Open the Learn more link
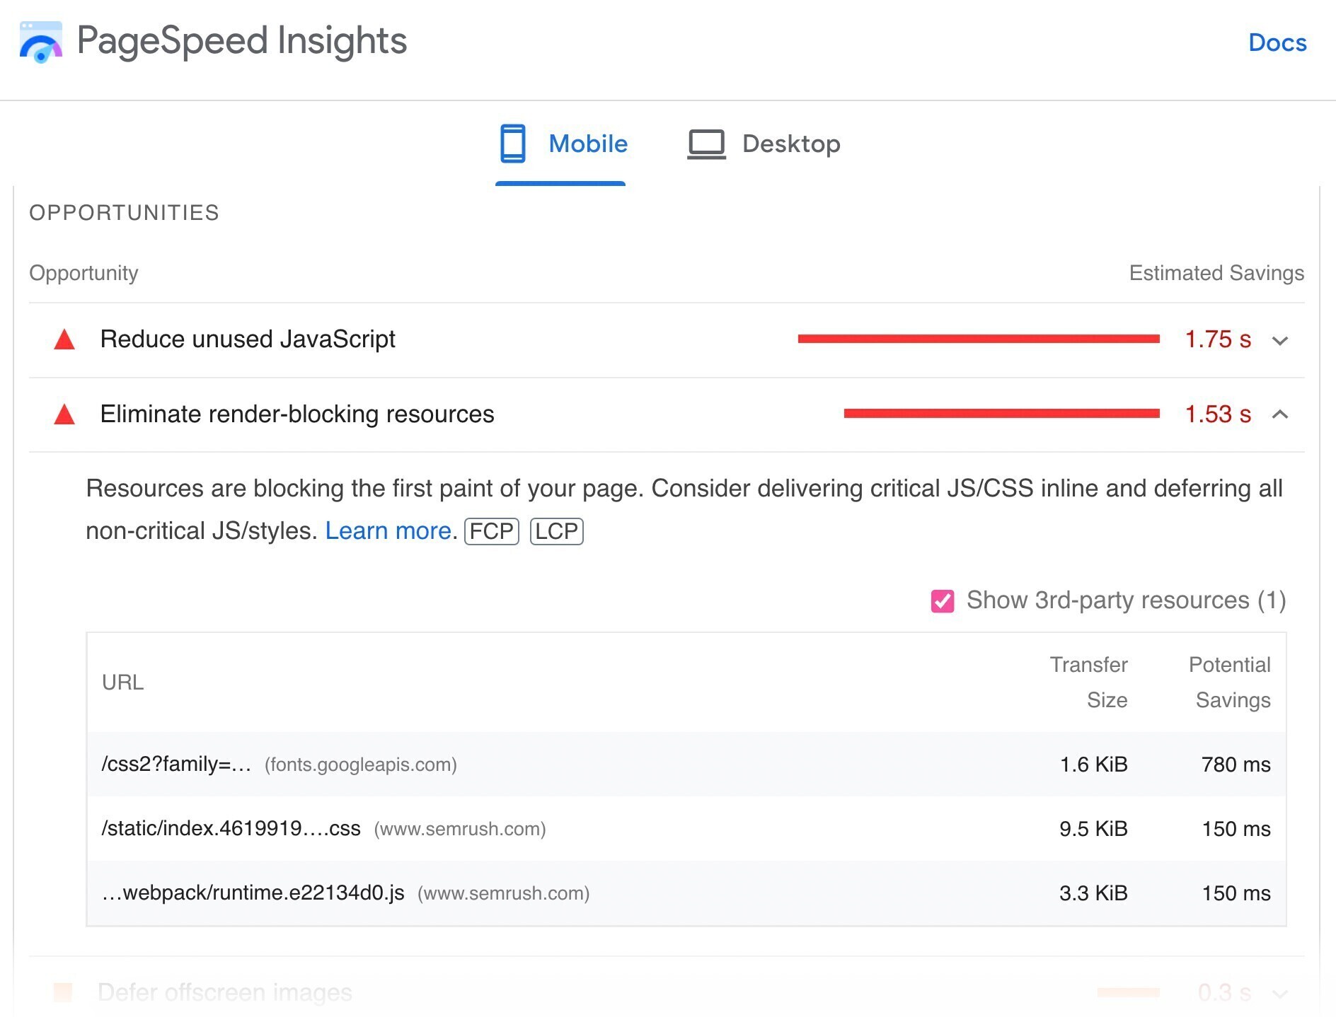The image size is (1336, 1017). pyautogui.click(x=388, y=530)
